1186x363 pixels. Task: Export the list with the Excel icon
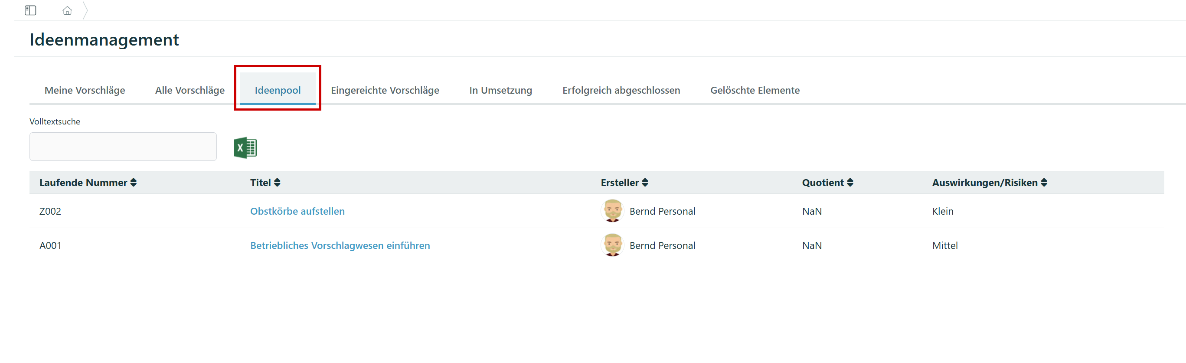coord(245,148)
